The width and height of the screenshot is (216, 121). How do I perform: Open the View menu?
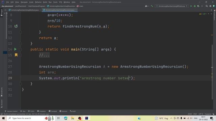(17, 2)
